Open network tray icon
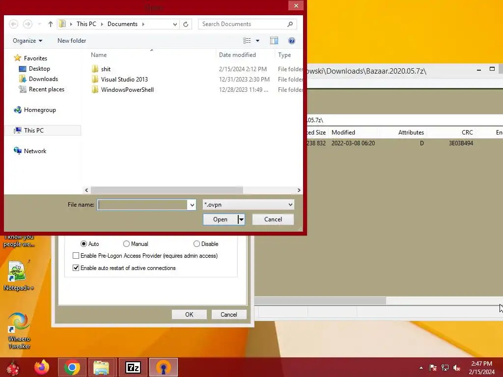 coord(445,368)
